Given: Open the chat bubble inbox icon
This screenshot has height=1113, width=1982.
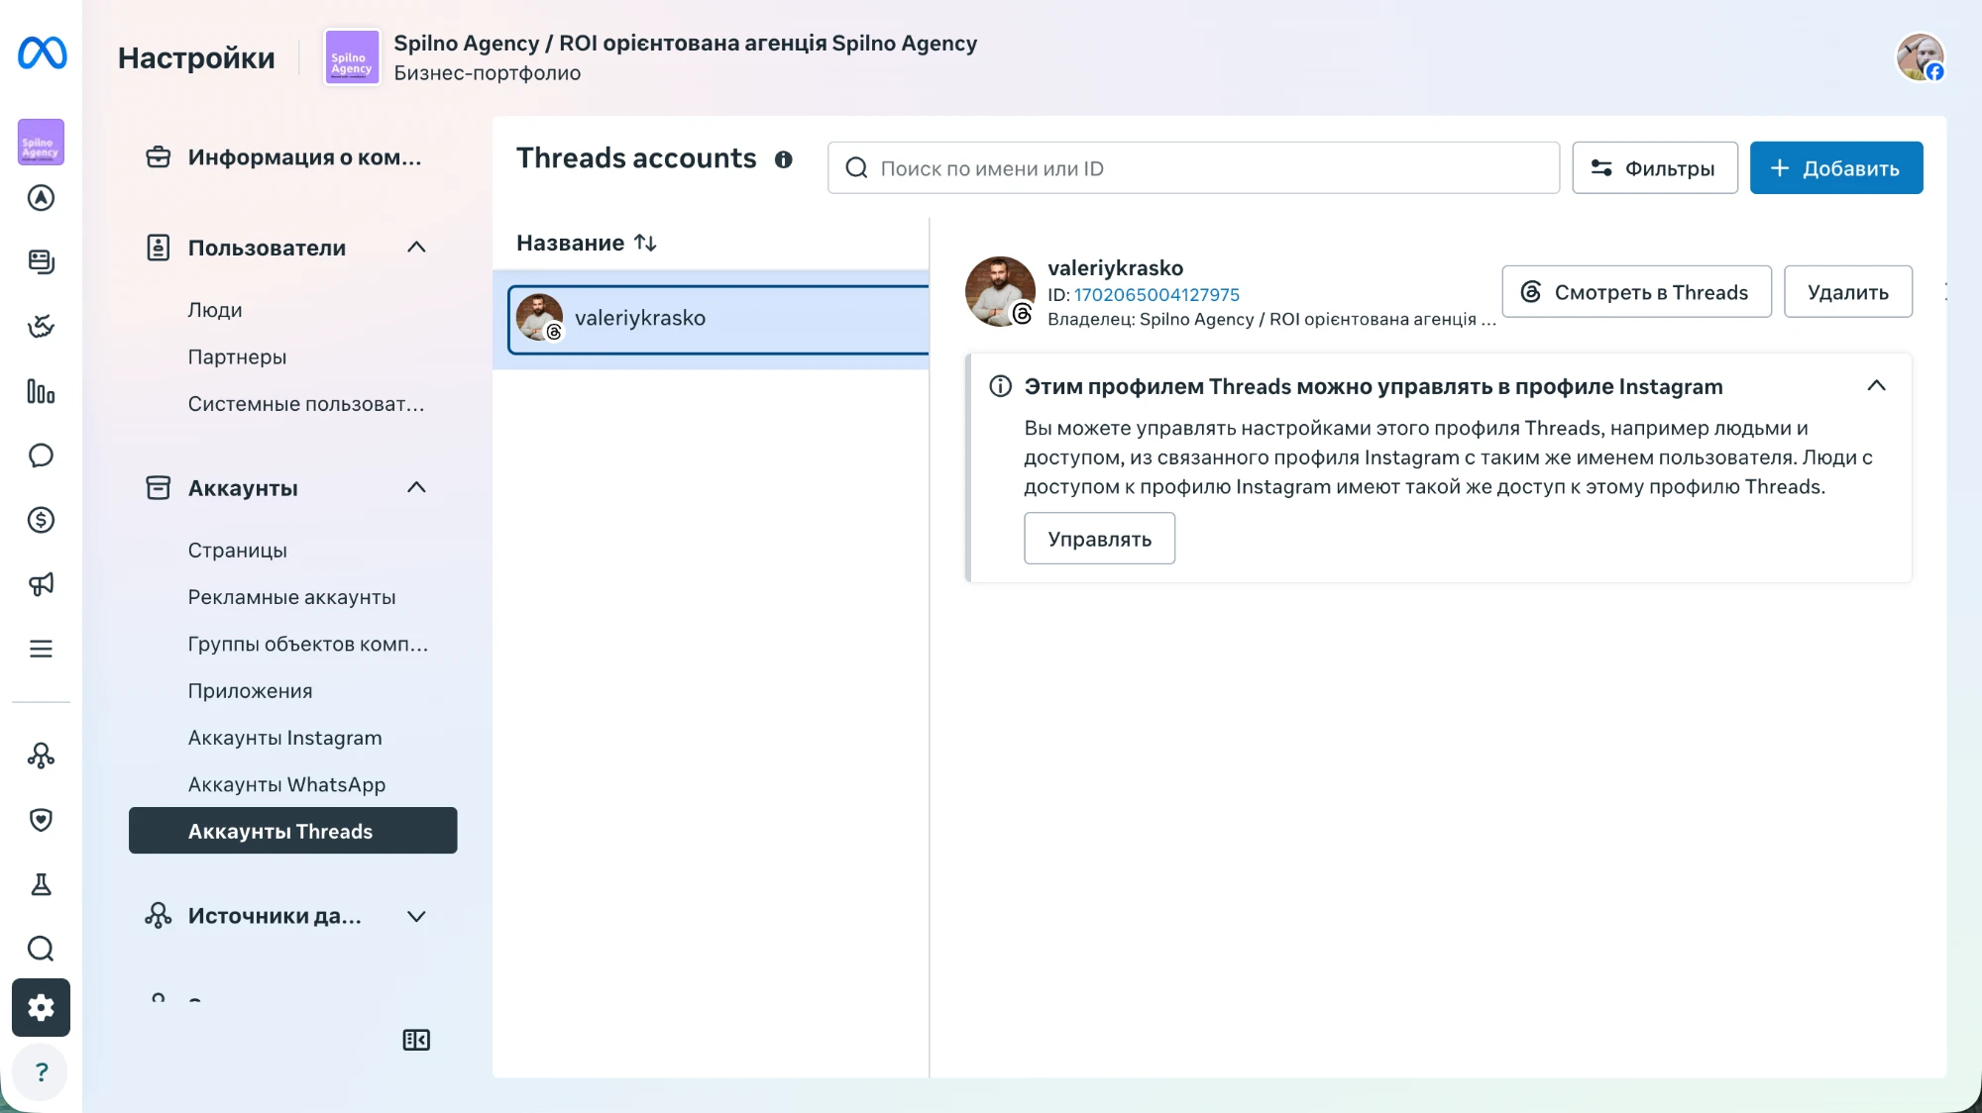Looking at the screenshot, I should (x=41, y=455).
